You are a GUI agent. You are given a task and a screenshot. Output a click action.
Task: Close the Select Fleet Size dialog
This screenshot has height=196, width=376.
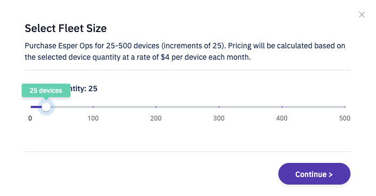pos(361,15)
